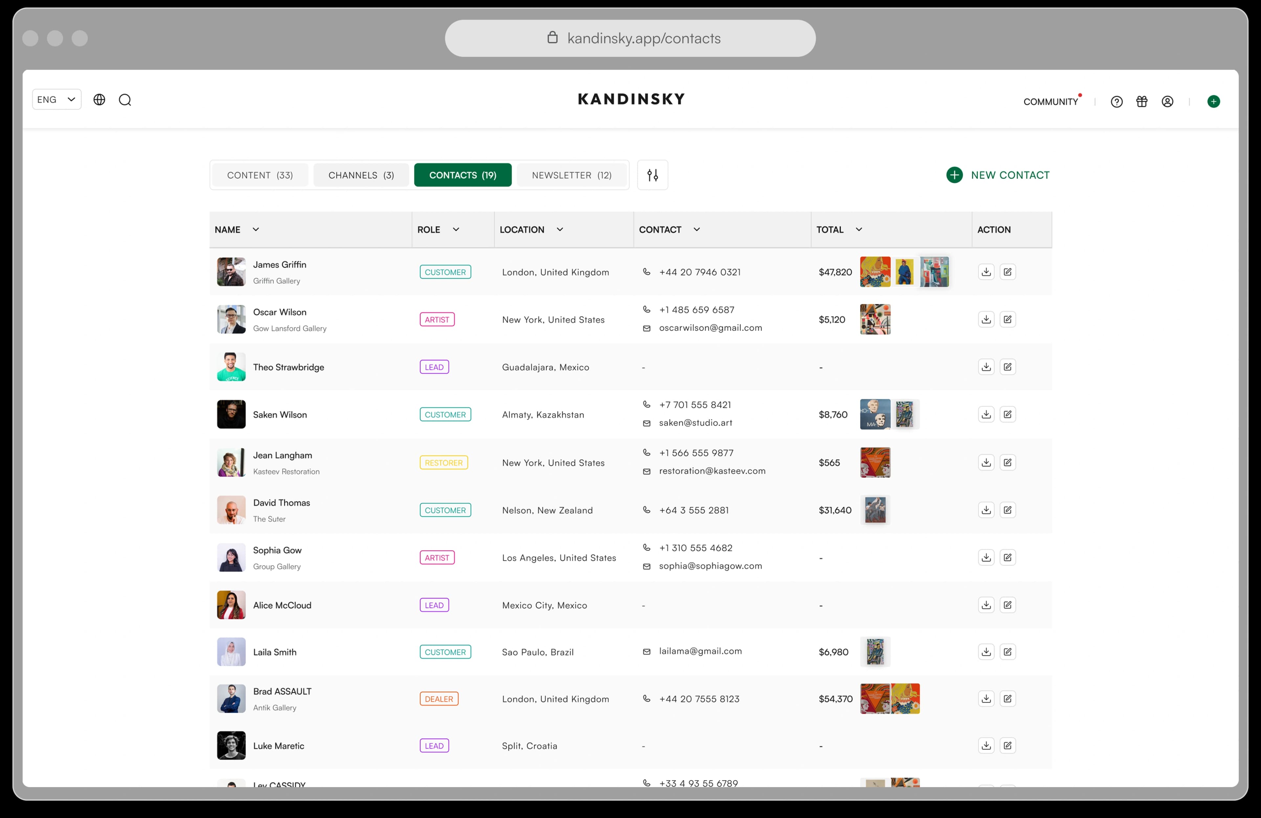Image resolution: width=1261 pixels, height=818 pixels.
Task: Select the CONTACTS (19) tab
Action: (463, 175)
